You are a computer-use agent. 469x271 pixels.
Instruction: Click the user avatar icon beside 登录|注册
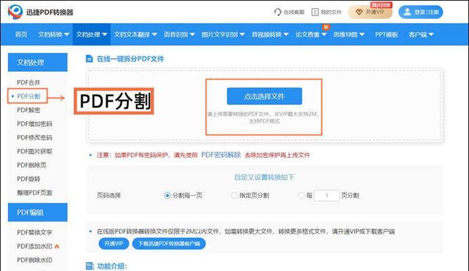coord(407,12)
